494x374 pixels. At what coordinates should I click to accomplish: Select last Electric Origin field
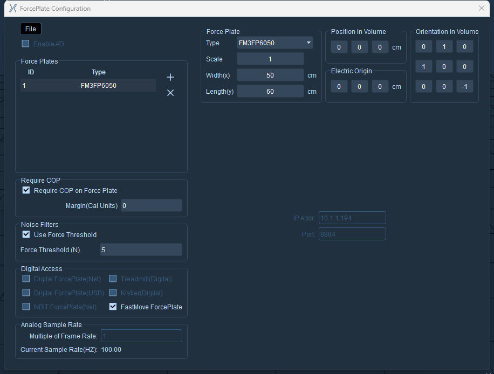pos(380,87)
